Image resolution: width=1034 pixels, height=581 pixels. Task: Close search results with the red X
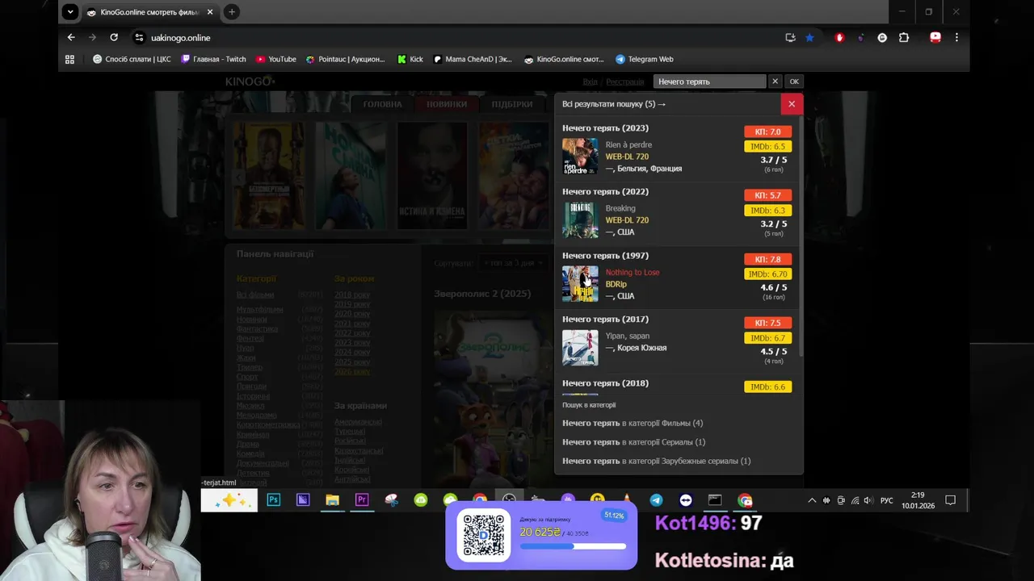[792, 103]
